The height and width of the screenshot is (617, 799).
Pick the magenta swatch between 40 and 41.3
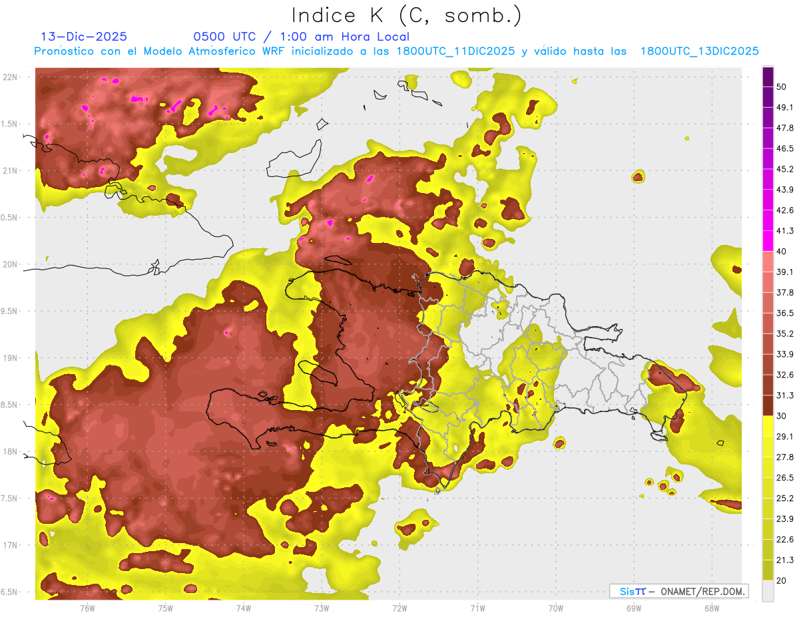click(x=768, y=241)
